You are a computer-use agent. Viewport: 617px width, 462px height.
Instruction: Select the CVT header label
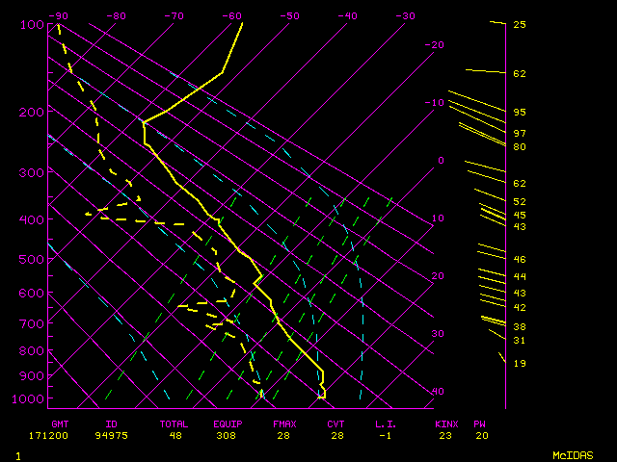pos(335,423)
